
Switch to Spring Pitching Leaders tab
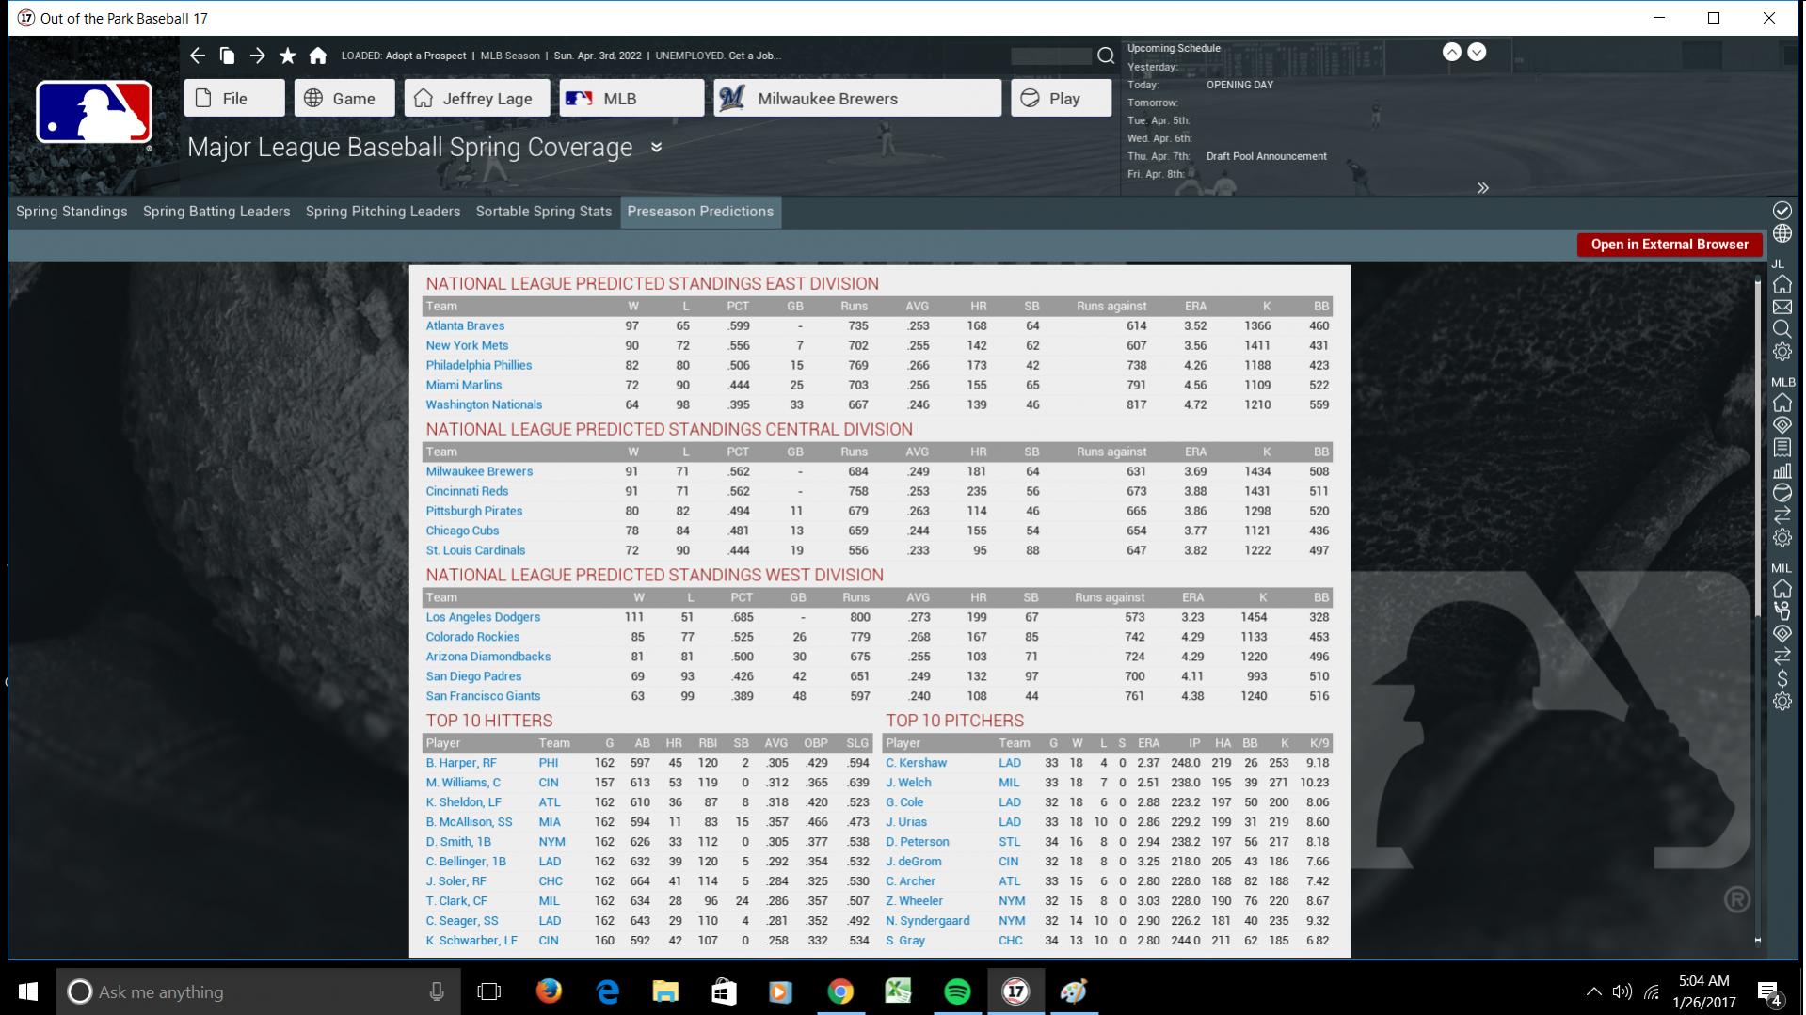click(383, 212)
